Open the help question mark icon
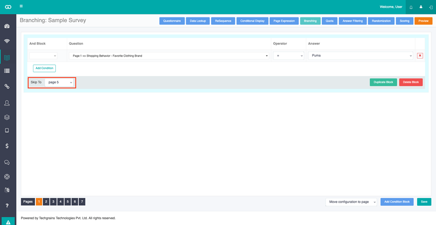The image size is (436, 225). coord(7,206)
